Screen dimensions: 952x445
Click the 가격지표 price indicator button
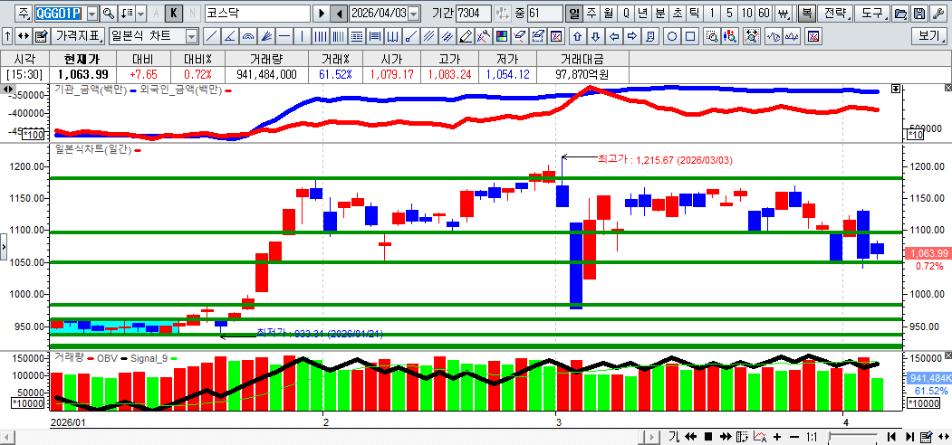[x=79, y=37]
